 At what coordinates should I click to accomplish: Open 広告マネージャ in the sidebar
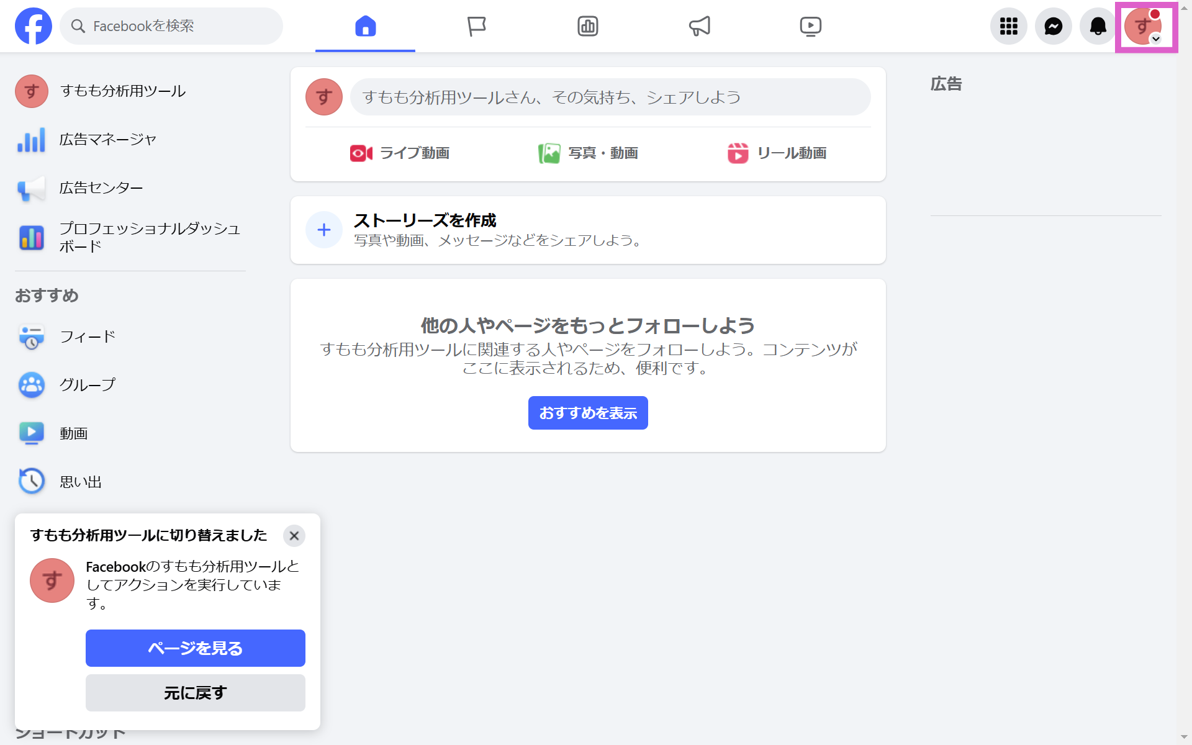pyautogui.click(x=107, y=140)
